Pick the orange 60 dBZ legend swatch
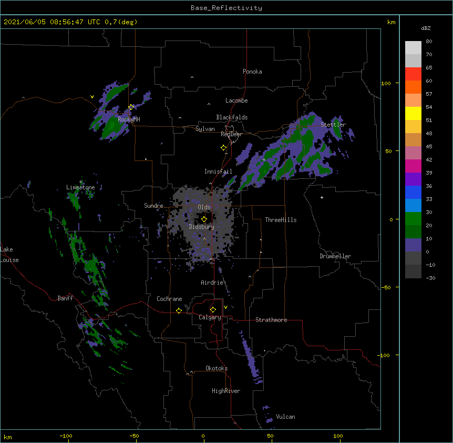Image resolution: width=453 pixels, height=443 pixels. 413,87
